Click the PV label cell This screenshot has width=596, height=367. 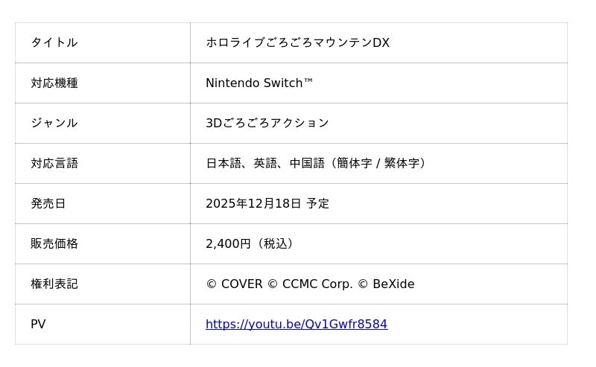click(38, 325)
